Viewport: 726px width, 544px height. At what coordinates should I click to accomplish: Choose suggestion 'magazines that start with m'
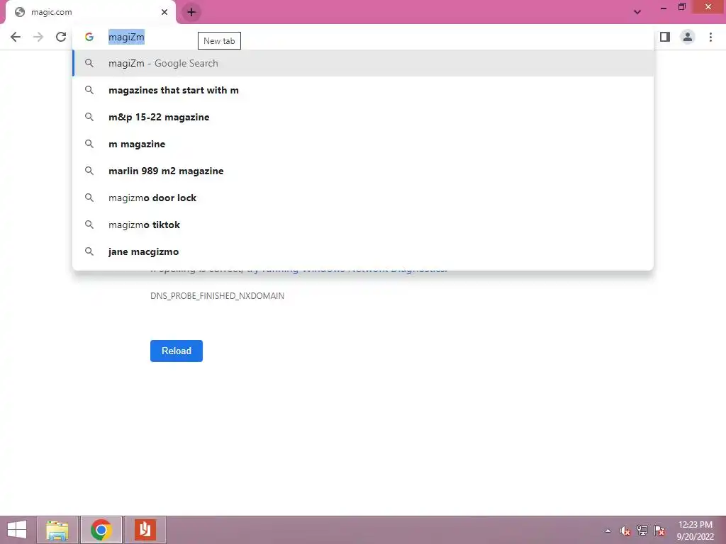click(363, 90)
